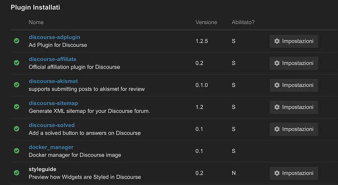
Task: Click description 'Official affiliation plugin for Discourse'
Action: click(74, 67)
